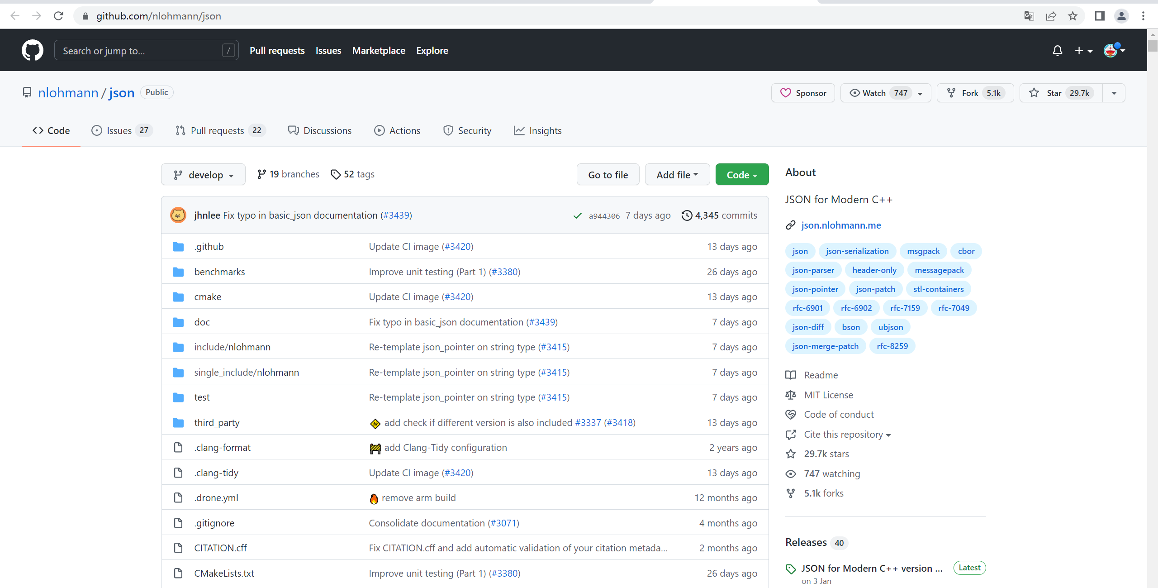This screenshot has height=588, width=1158.
Task: Open the commit history clock icon
Action: pos(686,215)
